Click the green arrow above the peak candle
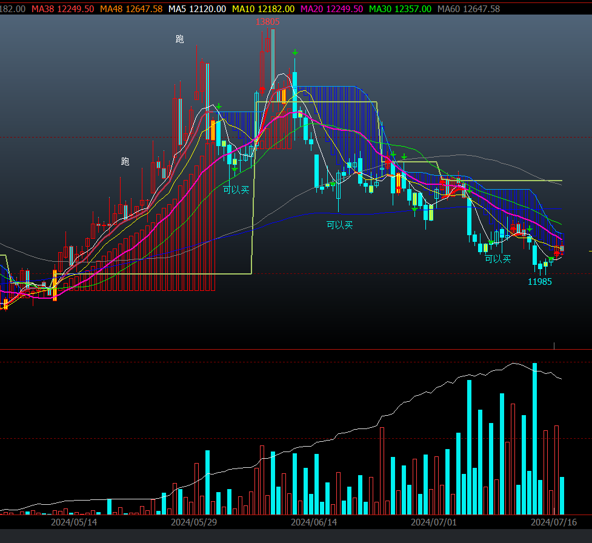 coord(295,53)
